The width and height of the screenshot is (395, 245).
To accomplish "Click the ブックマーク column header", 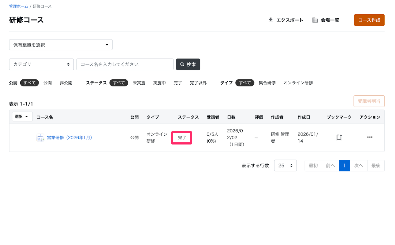I will point(339,117).
